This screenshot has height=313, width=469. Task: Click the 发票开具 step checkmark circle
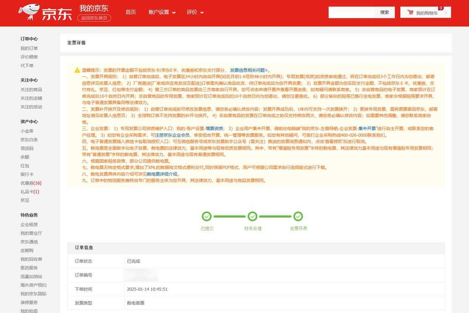pos(298,217)
